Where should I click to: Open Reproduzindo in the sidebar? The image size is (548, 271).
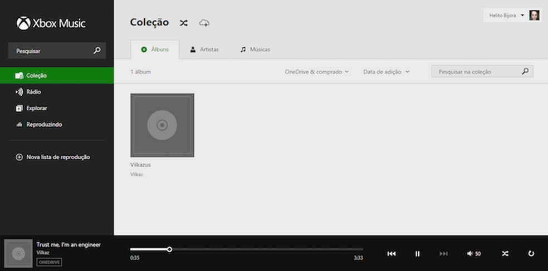pyautogui.click(x=57, y=124)
